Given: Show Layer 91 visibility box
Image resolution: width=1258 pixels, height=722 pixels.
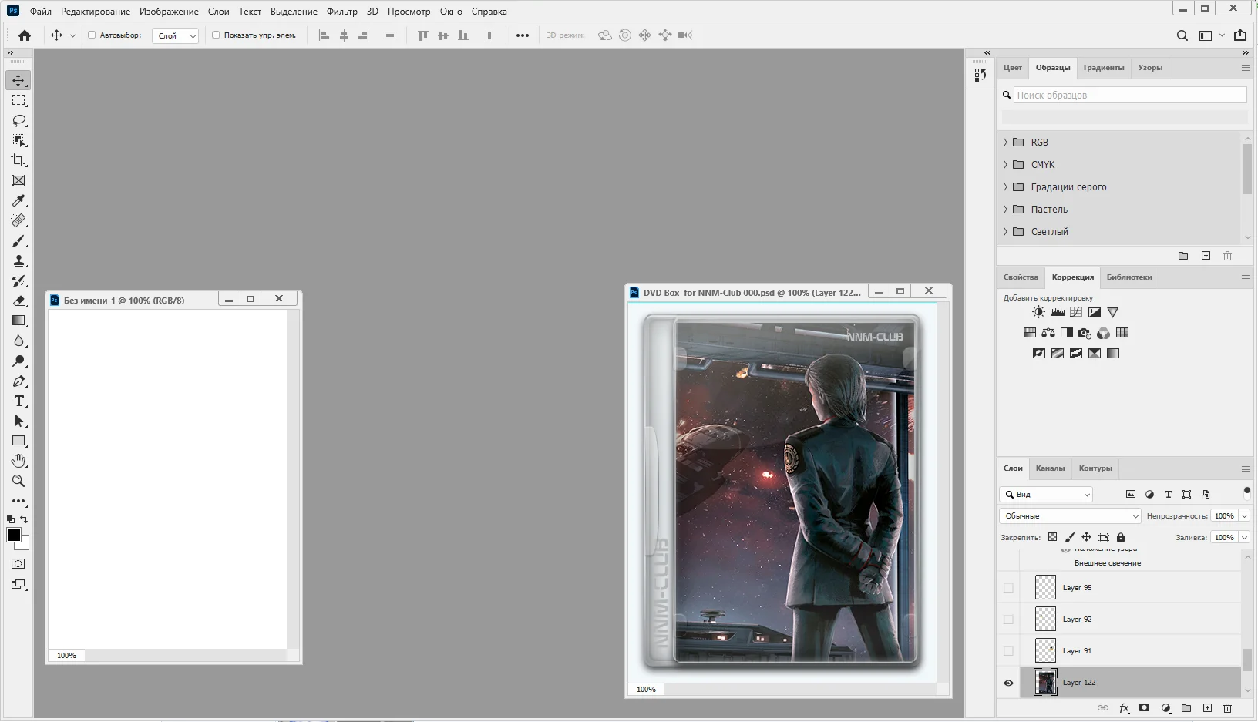Looking at the screenshot, I should click(x=1008, y=651).
